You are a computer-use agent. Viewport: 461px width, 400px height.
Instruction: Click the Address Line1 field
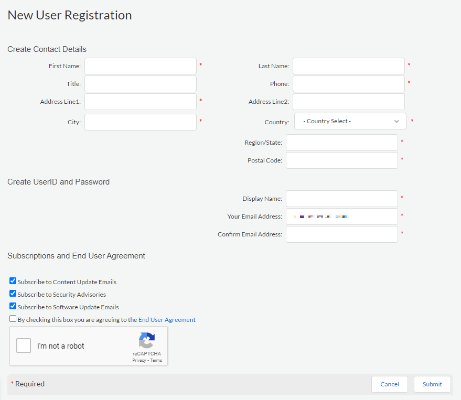(x=140, y=101)
